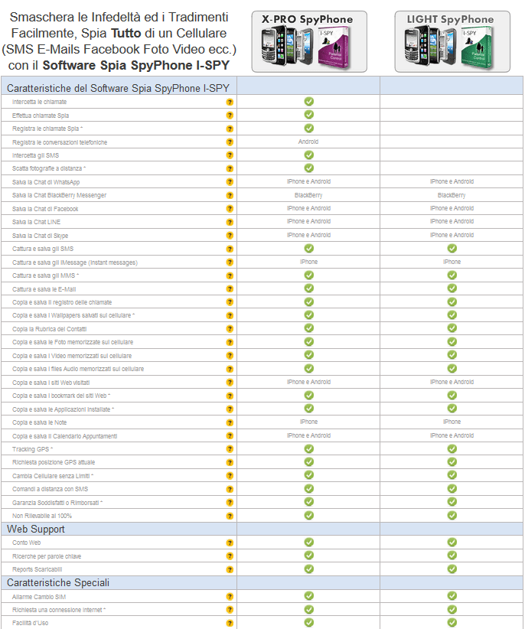Click help icon for Non Rilevabile al 100%
This screenshot has height=629, width=525.
click(230, 516)
